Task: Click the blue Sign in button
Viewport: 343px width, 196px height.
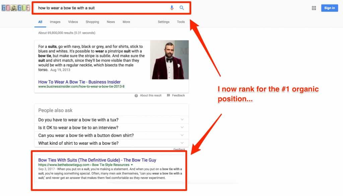Action: coord(330,8)
